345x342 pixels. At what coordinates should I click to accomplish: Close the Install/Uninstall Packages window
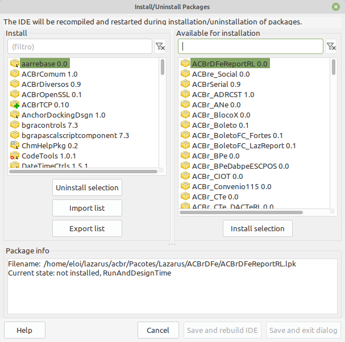click(336, 7)
